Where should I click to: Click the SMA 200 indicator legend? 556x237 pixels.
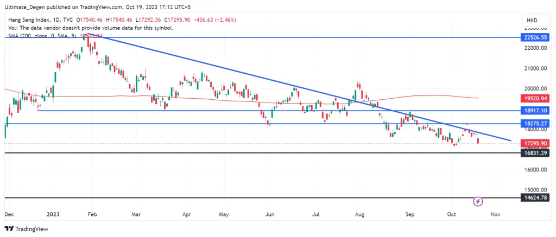click(42, 36)
